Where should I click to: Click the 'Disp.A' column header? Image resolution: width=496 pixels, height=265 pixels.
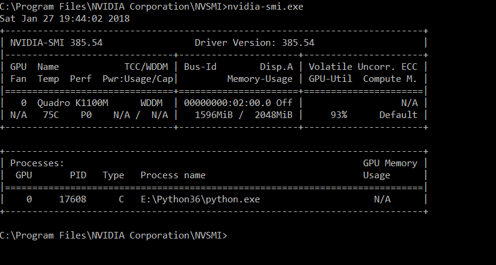[x=276, y=67]
